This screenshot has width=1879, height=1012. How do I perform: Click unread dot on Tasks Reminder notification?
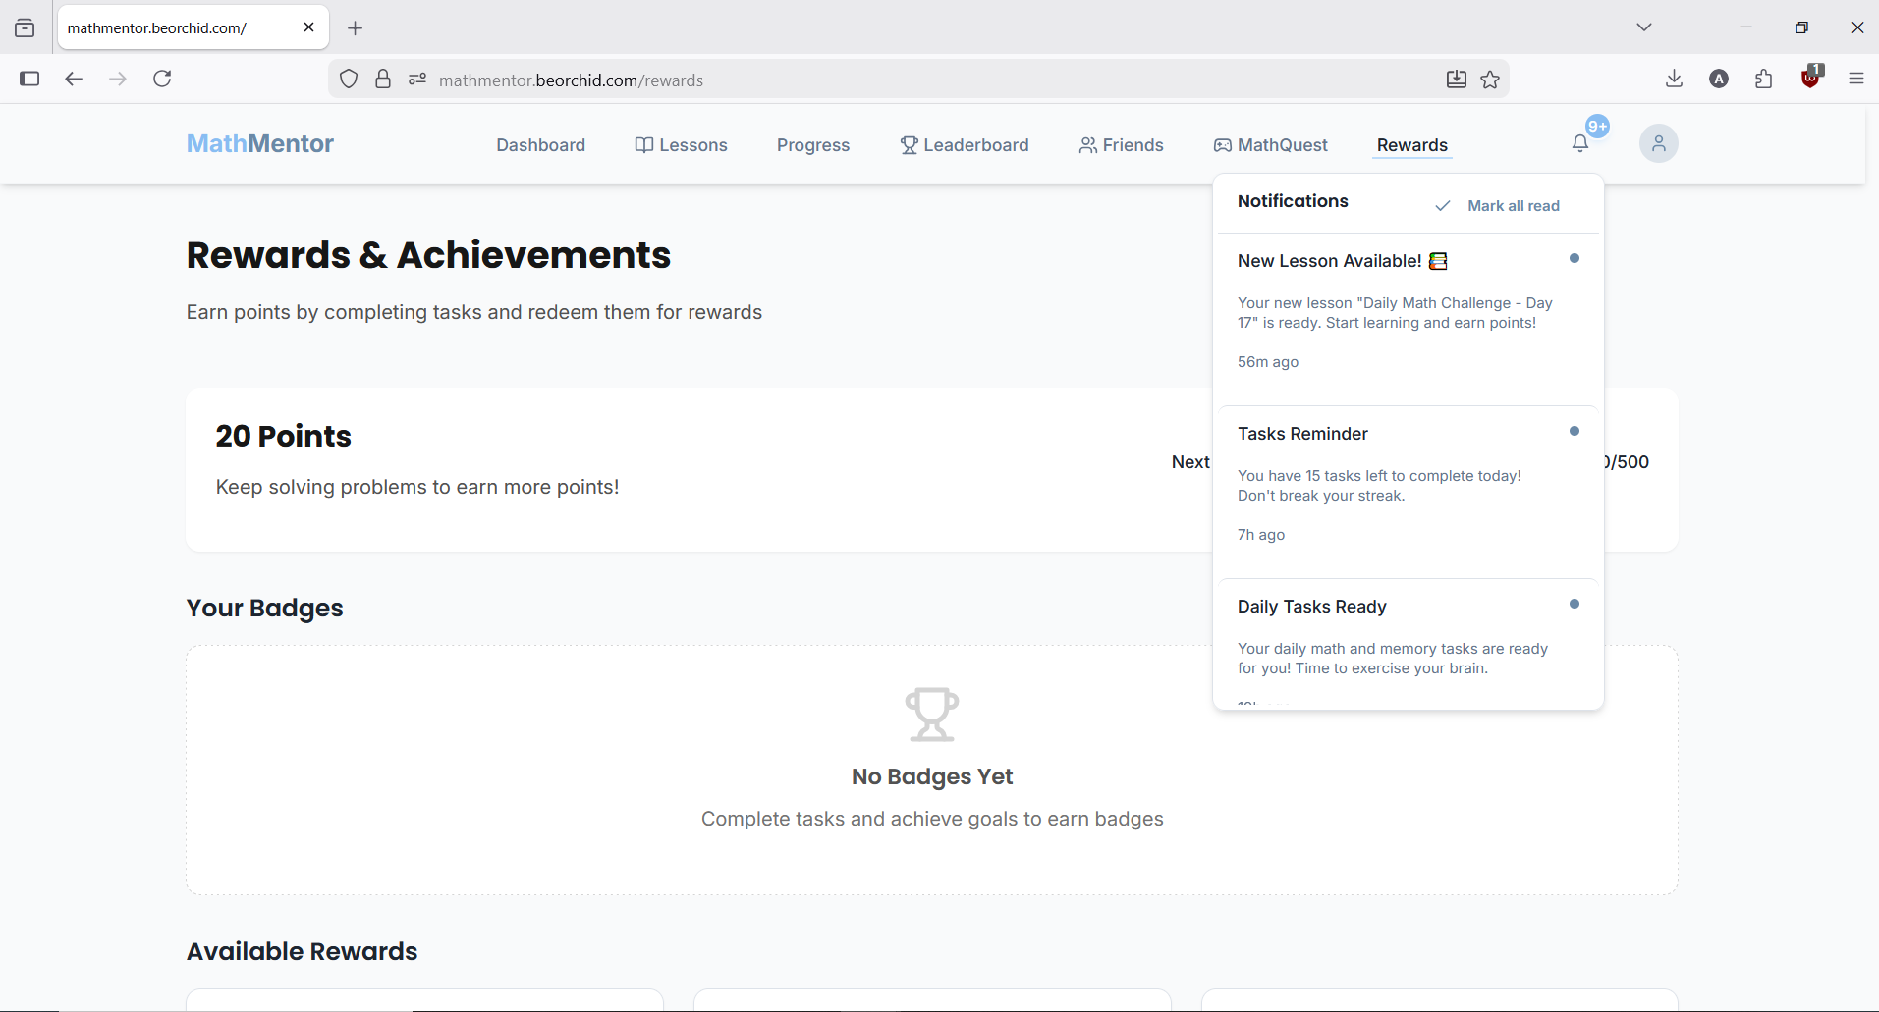1575,432
